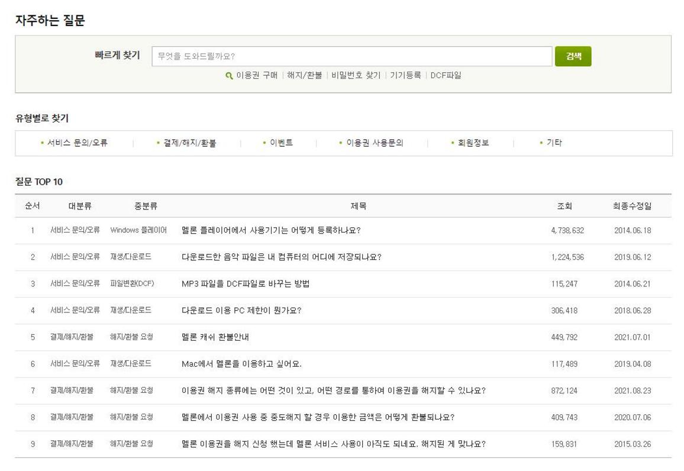Open the 비밀번호 찾기 quick link
684x471 pixels.
[356, 76]
